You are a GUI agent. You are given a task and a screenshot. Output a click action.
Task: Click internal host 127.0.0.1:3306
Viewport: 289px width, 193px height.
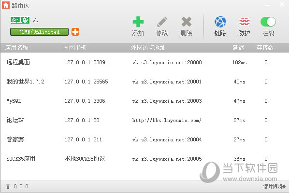pyautogui.click(x=85, y=101)
